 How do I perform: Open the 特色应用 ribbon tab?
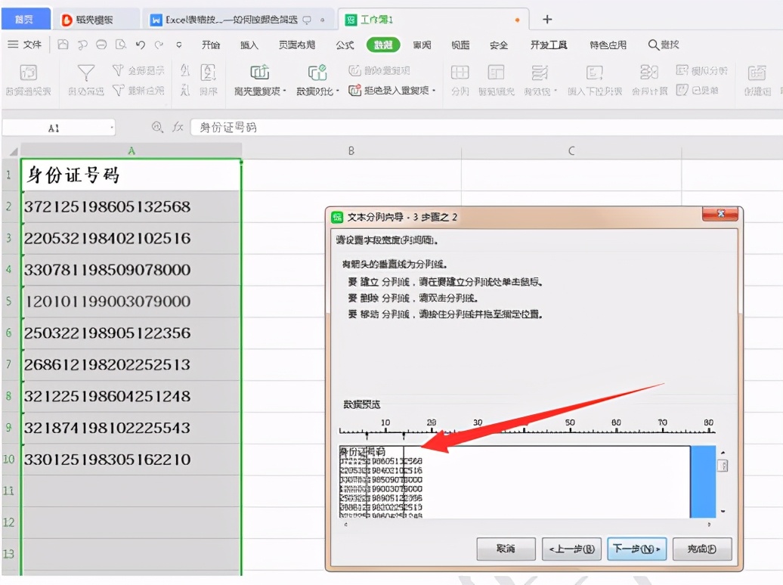(x=608, y=45)
